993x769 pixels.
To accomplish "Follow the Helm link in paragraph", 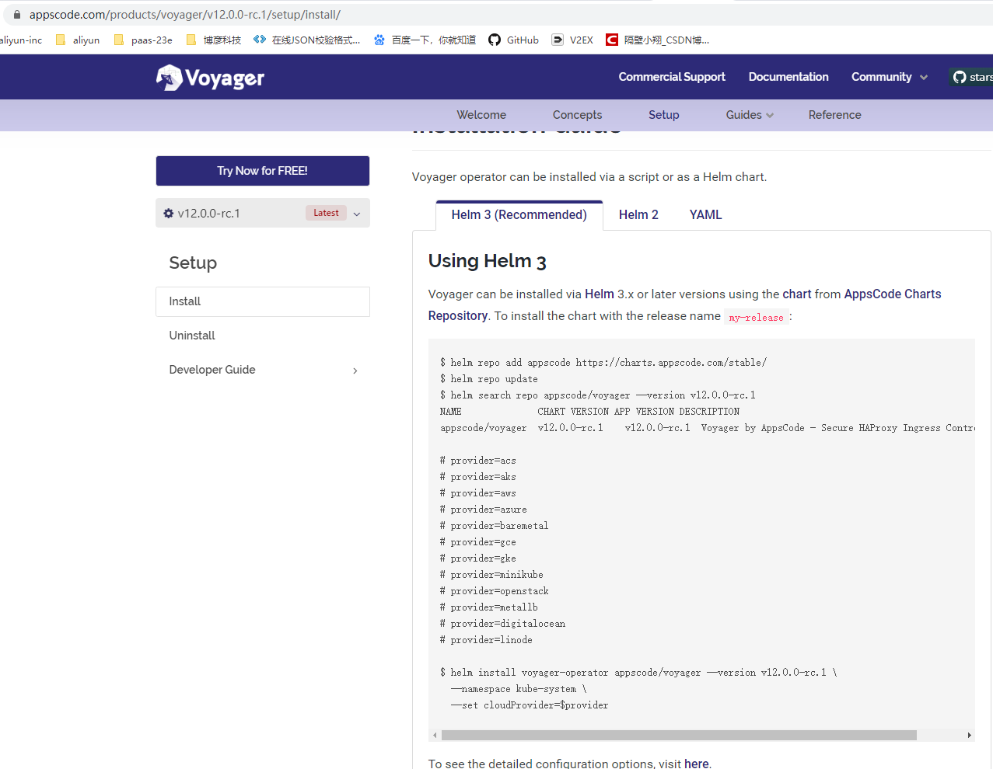I will click(600, 294).
